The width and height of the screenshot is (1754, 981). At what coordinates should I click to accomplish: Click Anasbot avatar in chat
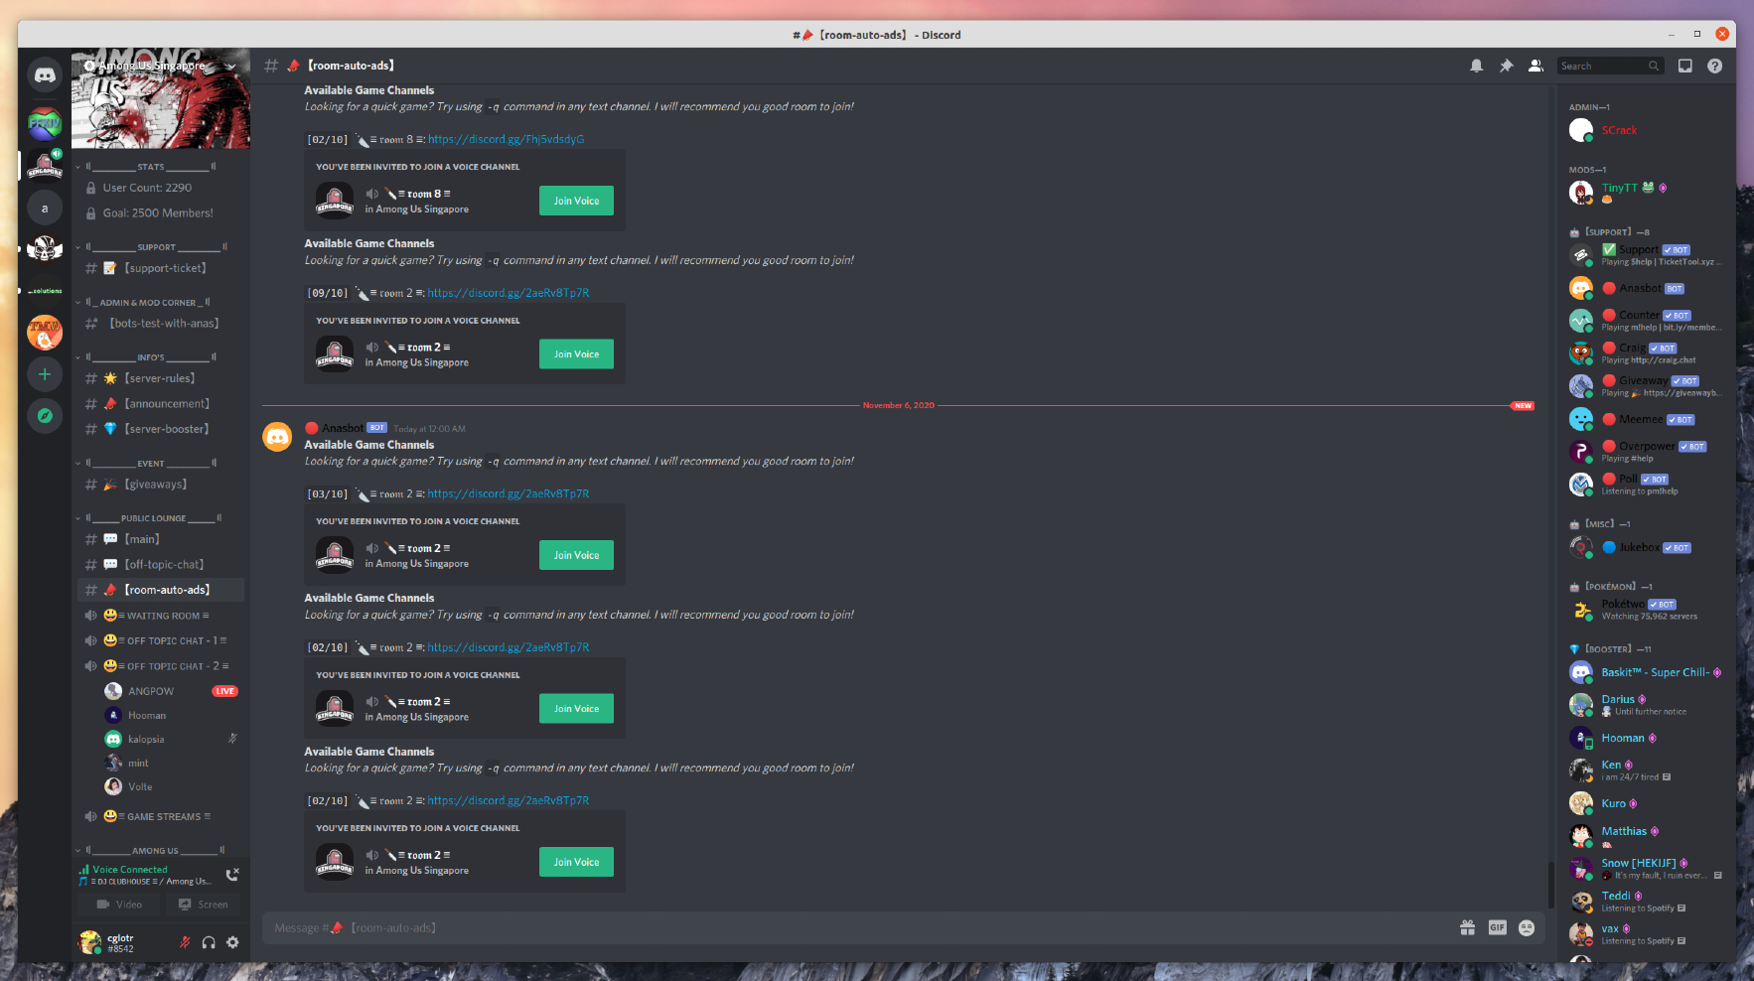point(277,437)
